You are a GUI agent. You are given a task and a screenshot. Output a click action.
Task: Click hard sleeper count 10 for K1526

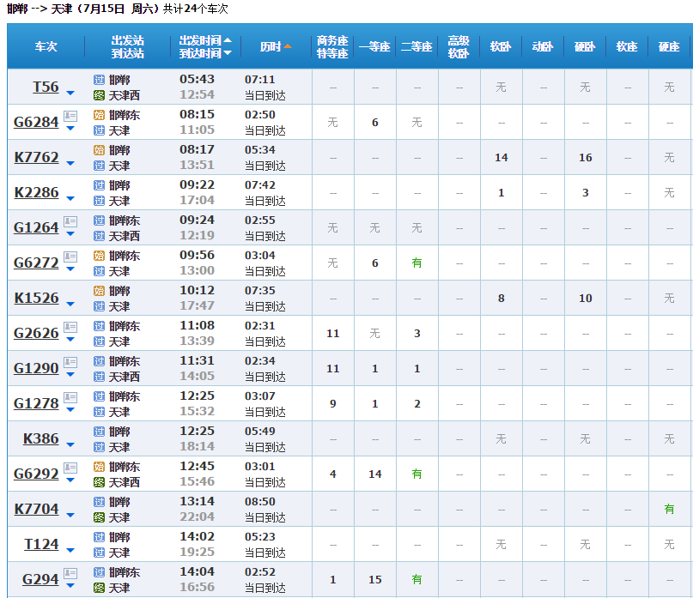tap(585, 299)
